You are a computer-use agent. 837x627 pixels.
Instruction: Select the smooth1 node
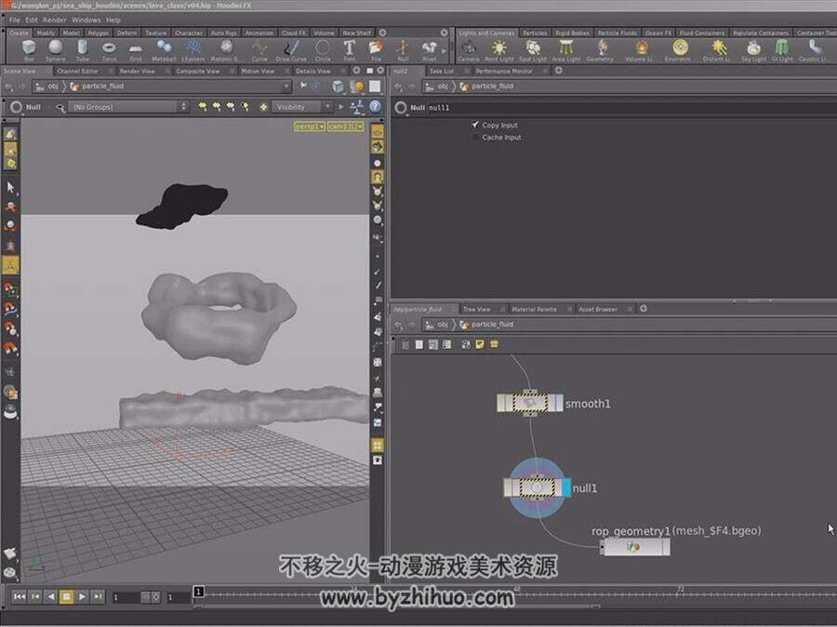point(529,403)
